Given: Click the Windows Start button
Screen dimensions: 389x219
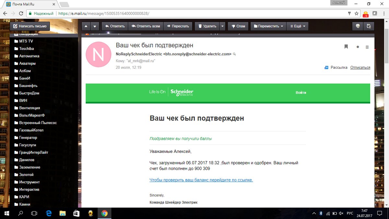Looking at the screenshot, I should point(7,213).
